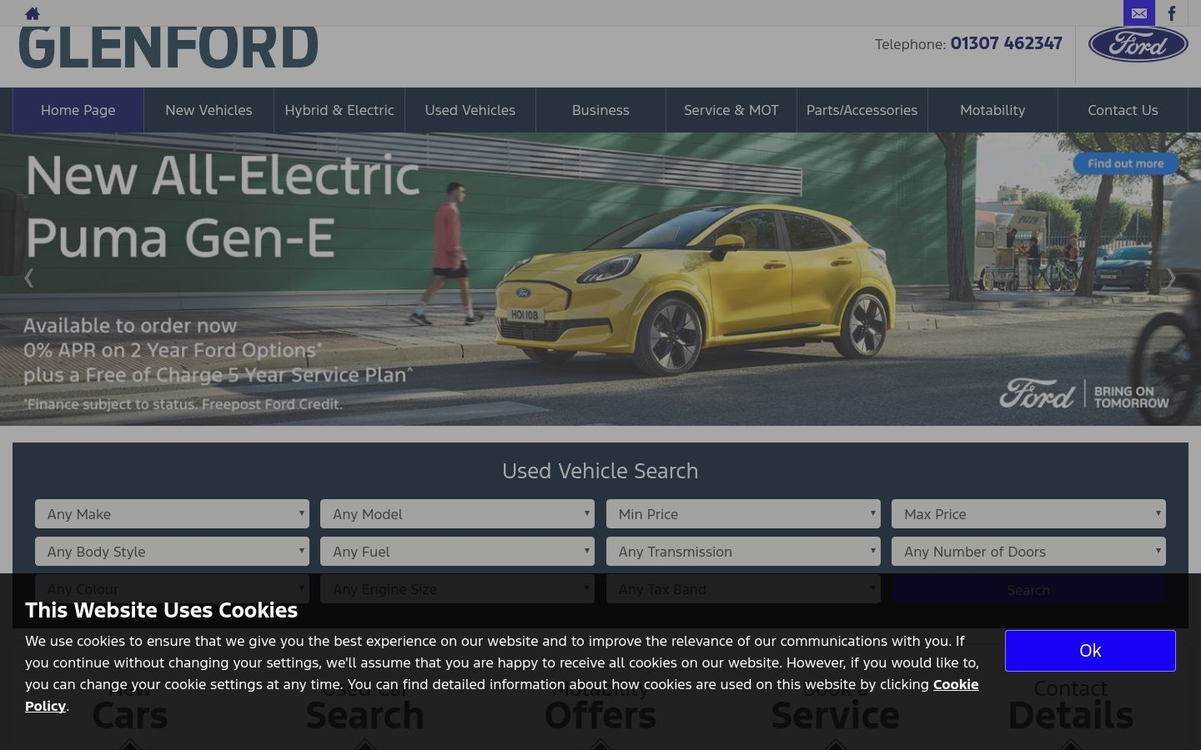Expand the Any Body Style dropdown
The width and height of the screenshot is (1201, 750).
pos(172,552)
